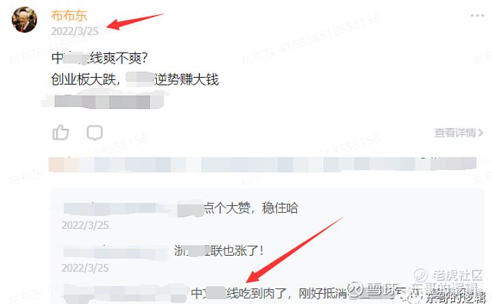This screenshot has width=492, height=304.
Task: Select the comment containing 线吃到肉了
Action: pyautogui.click(x=269, y=293)
